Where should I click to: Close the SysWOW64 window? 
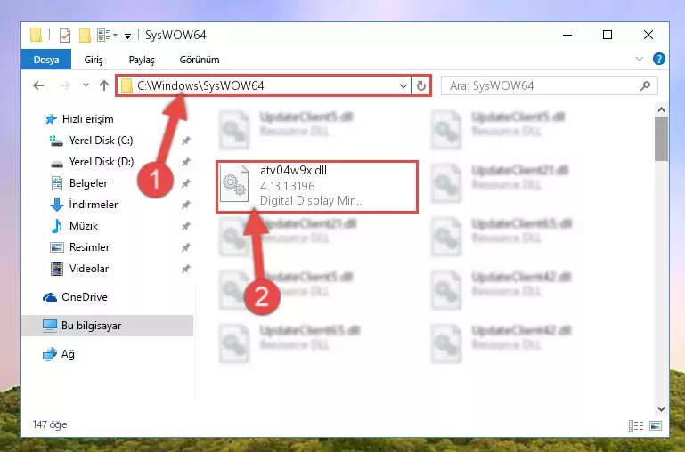click(648, 35)
